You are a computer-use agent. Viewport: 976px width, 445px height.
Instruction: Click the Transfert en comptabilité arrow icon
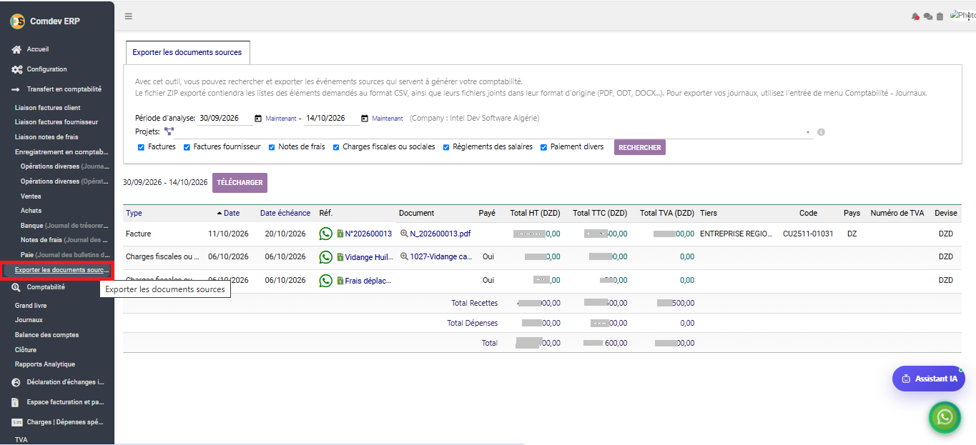click(x=16, y=89)
